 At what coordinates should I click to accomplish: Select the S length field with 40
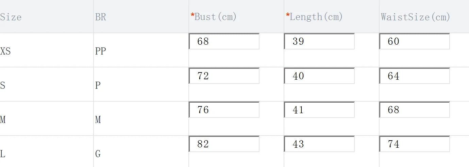pyautogui.click(x=319, y=76)
